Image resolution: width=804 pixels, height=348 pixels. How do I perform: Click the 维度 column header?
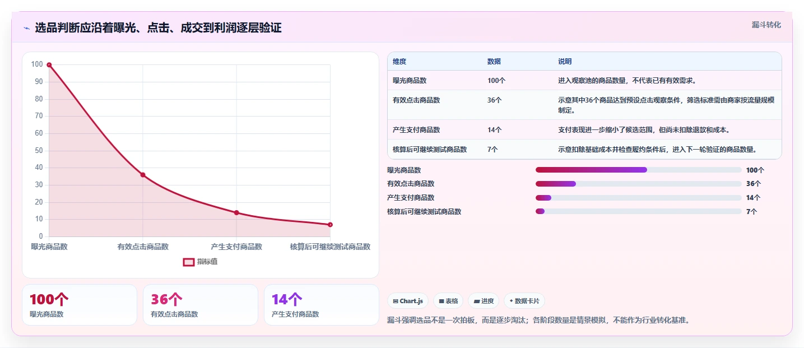(x=399, y=61)
